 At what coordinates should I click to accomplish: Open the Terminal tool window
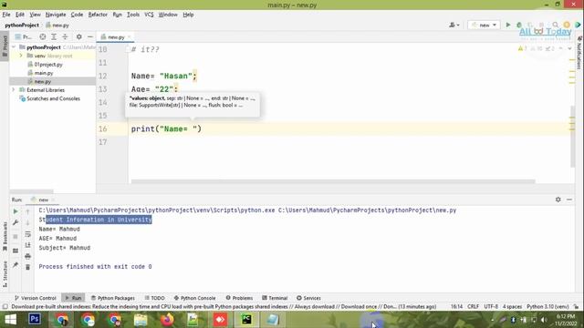[x=275, y=298]
